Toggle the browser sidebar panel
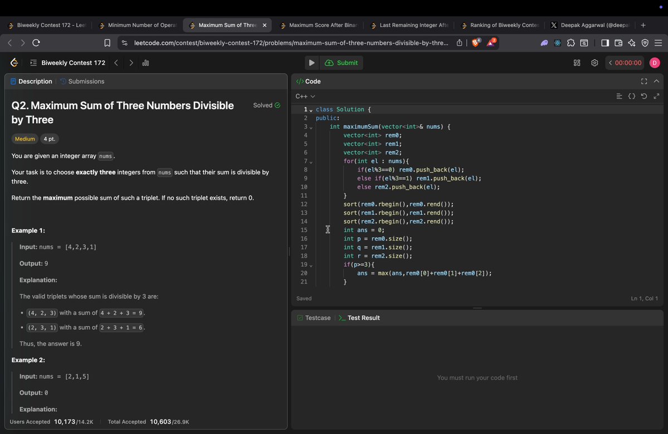Screen dimensions: 668x434 (605, 42)
